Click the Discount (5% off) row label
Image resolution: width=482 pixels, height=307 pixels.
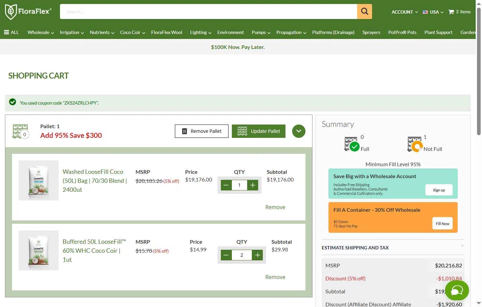tap(345, 278)
